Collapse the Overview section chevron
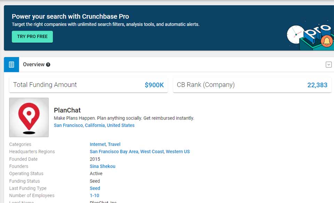Viewport: 334px width, 203px height. (x=329, y=64)
